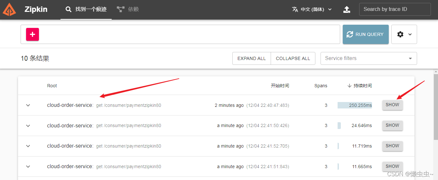Screen dimensions: 438x180
Task: Sort by the 持续时间 column header
Action: [x=359, y=86]
